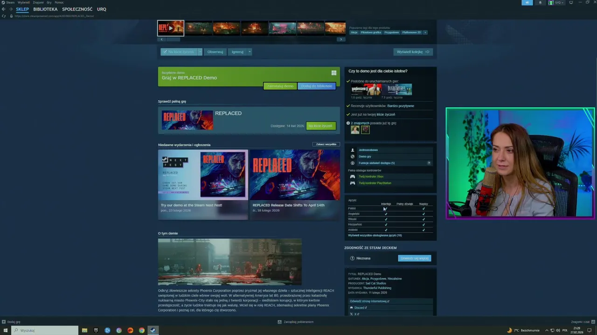Open Sad Cat Studios developer link
Screen dimensions: 597x335
pos(376,283)
